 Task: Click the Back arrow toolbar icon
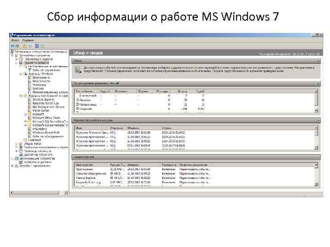(12, 46)
